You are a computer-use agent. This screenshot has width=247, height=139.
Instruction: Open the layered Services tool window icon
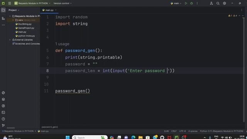pos(3,99)
